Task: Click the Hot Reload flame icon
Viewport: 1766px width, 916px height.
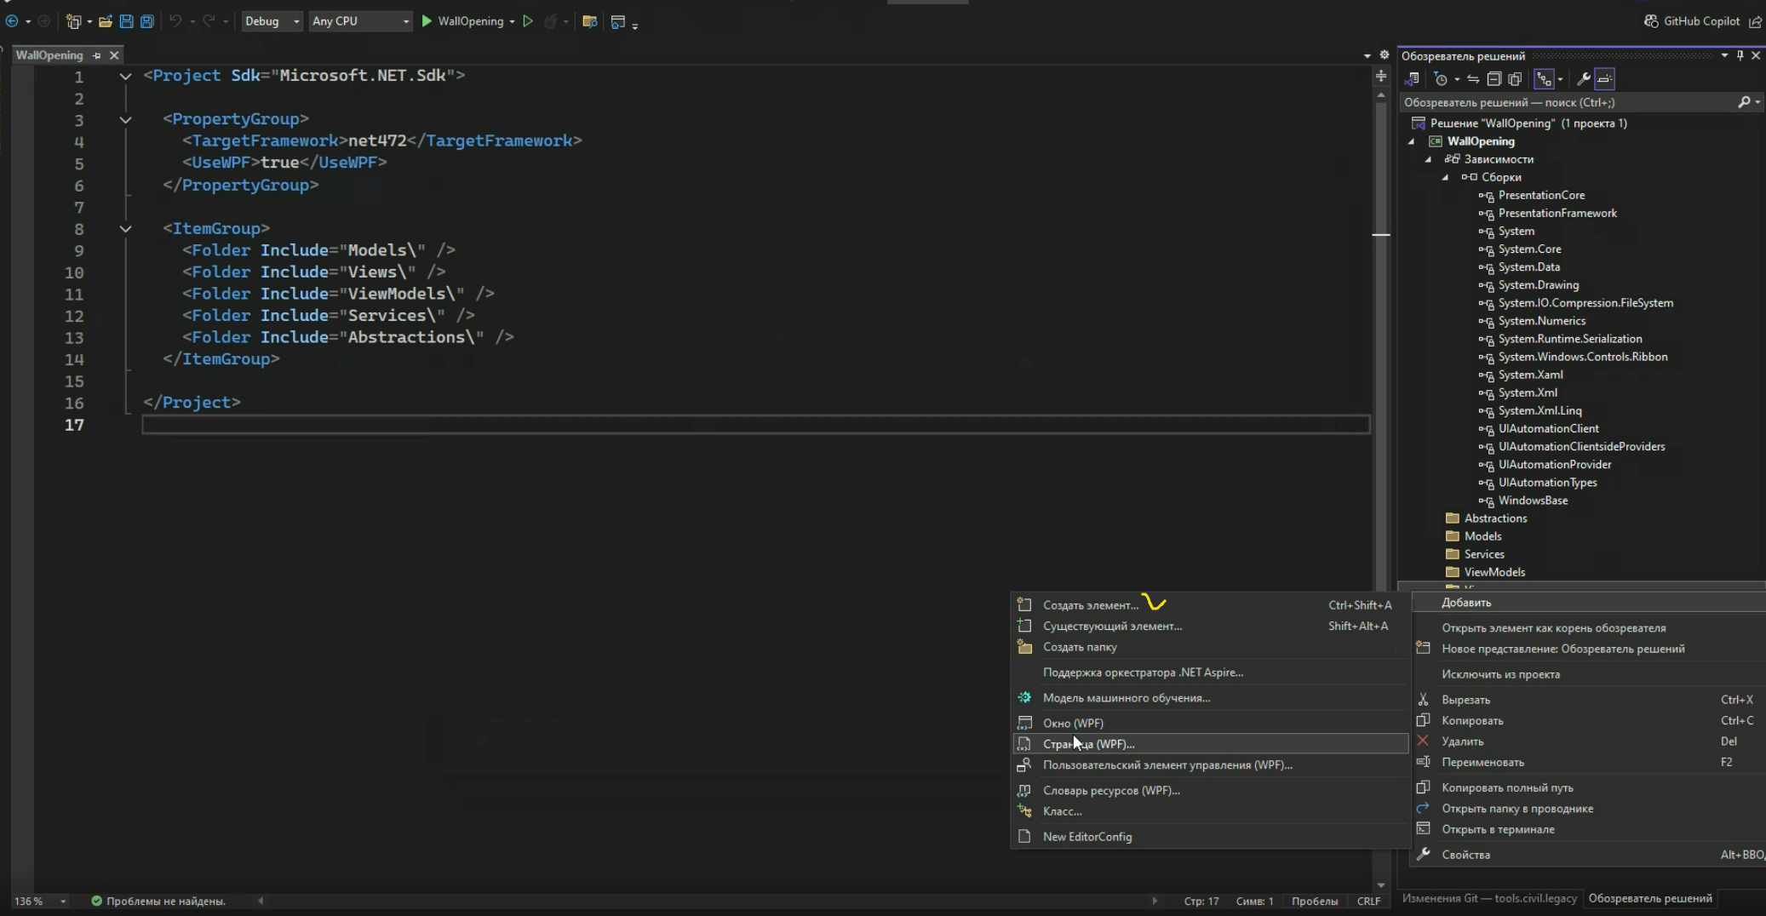Action: click(550, 21)
